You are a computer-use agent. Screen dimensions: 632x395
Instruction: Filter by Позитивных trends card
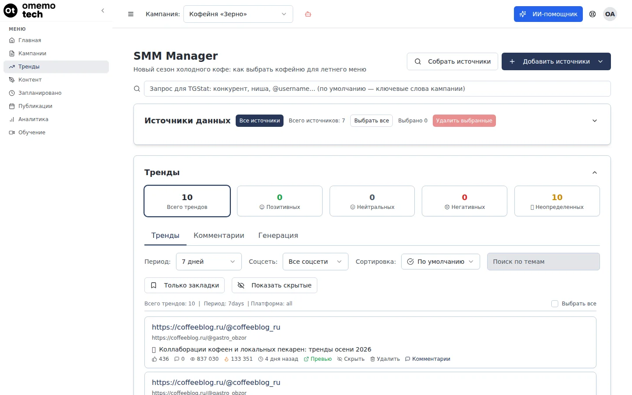coord(280,201)
